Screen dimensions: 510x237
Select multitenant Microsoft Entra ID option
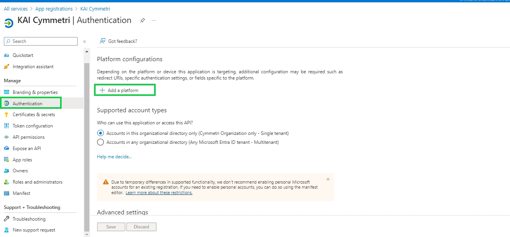tap(100, 142)
